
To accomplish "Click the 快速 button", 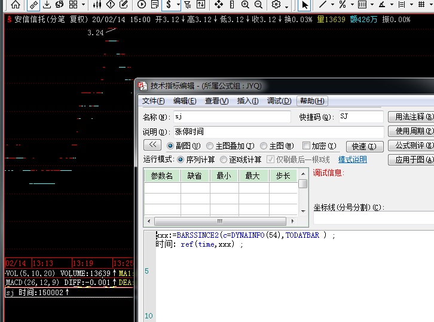I will 365,146.
